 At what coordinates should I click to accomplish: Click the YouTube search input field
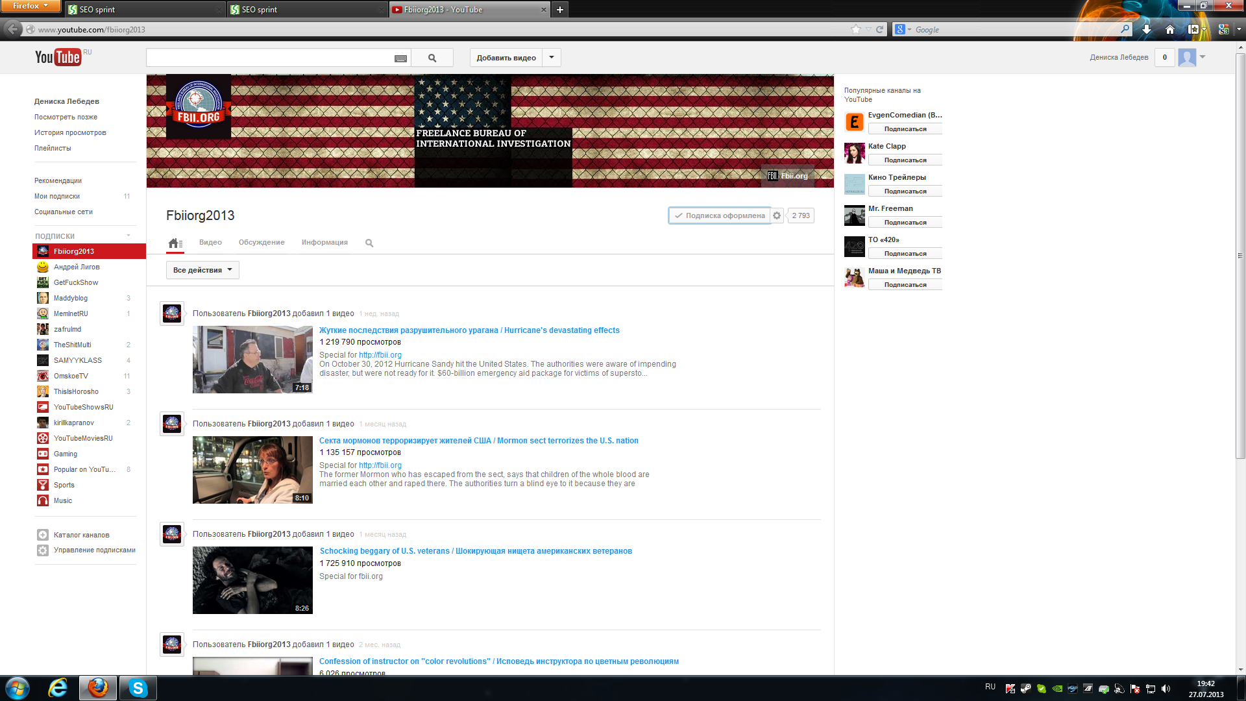269,58
